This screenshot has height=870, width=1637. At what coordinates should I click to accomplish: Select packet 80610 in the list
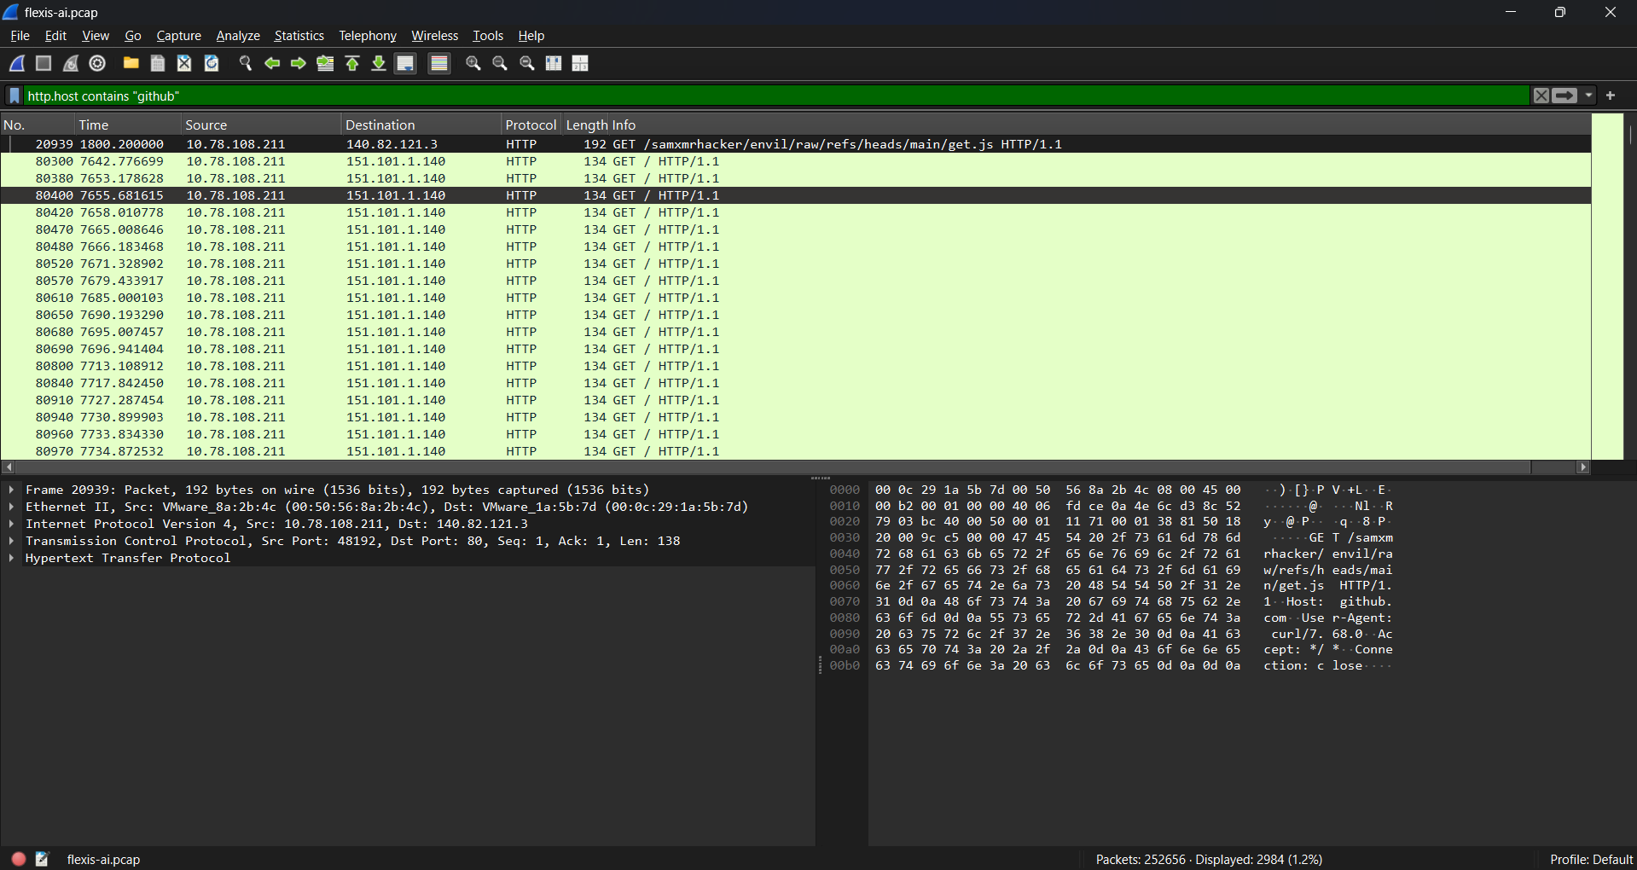pyautogui.click(x=796, y=298)
